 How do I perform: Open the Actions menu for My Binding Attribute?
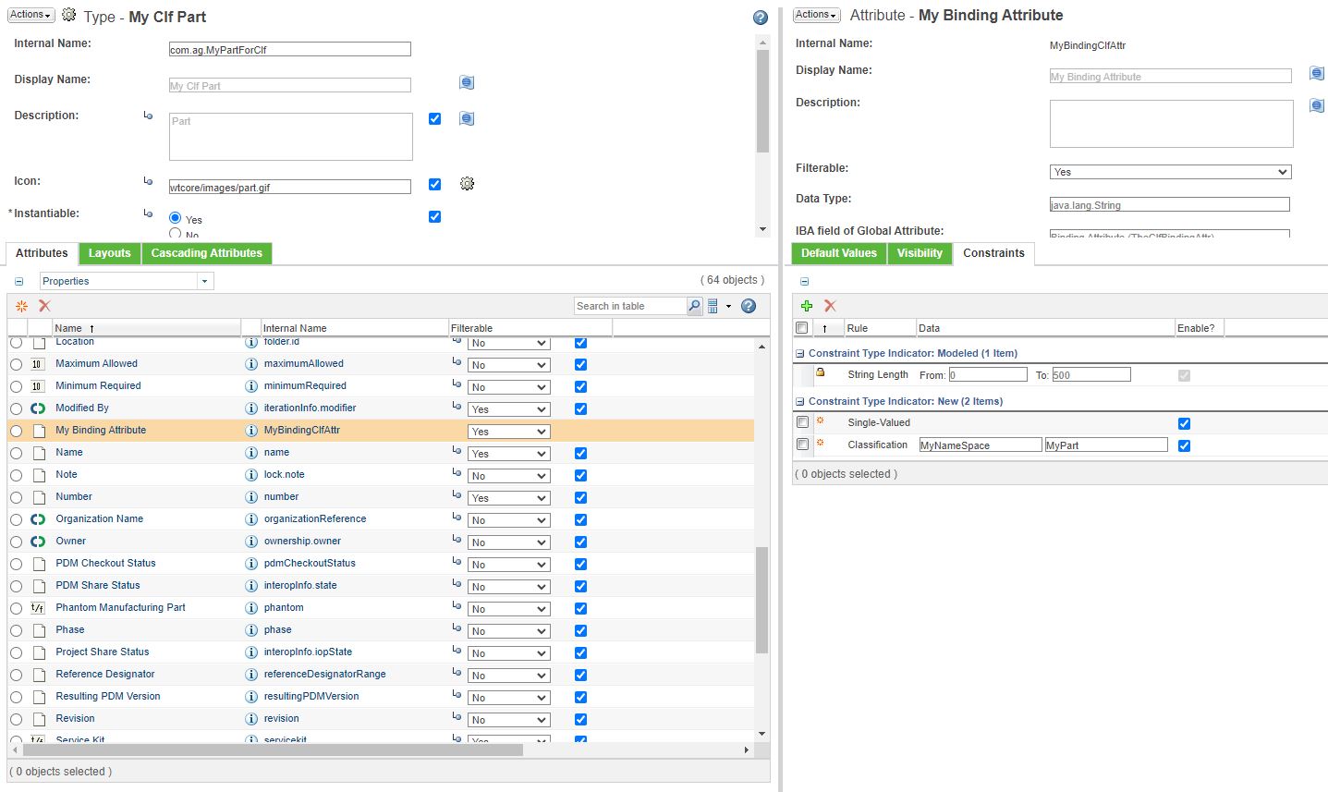[814, 15]
